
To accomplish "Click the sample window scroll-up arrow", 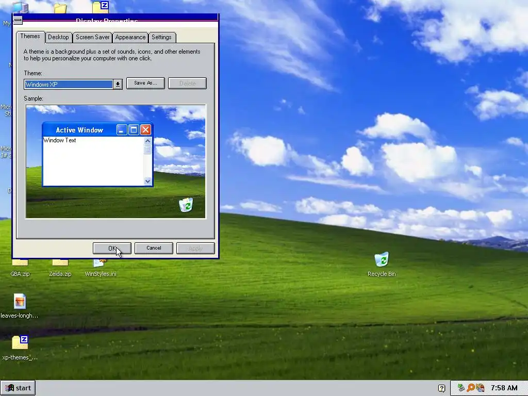I will point(147,141).
